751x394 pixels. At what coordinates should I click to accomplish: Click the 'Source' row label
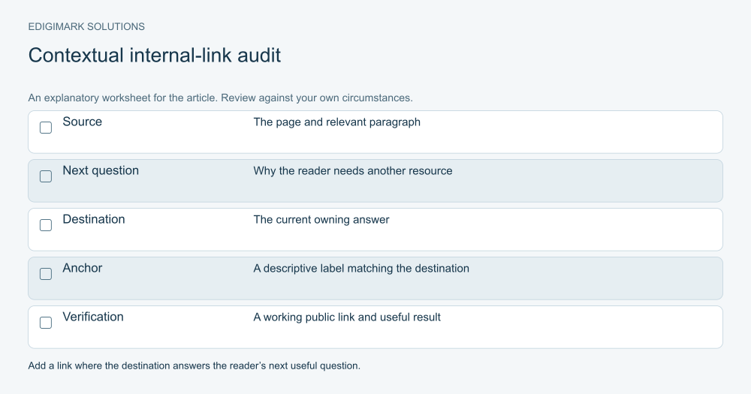click(83, 122)
